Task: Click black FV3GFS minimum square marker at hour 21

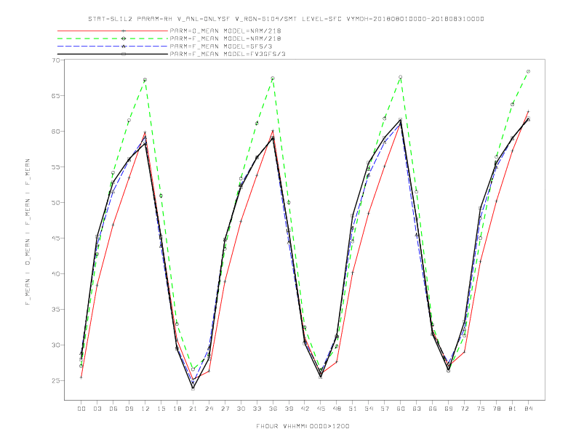Action: [x=193, y=388]
